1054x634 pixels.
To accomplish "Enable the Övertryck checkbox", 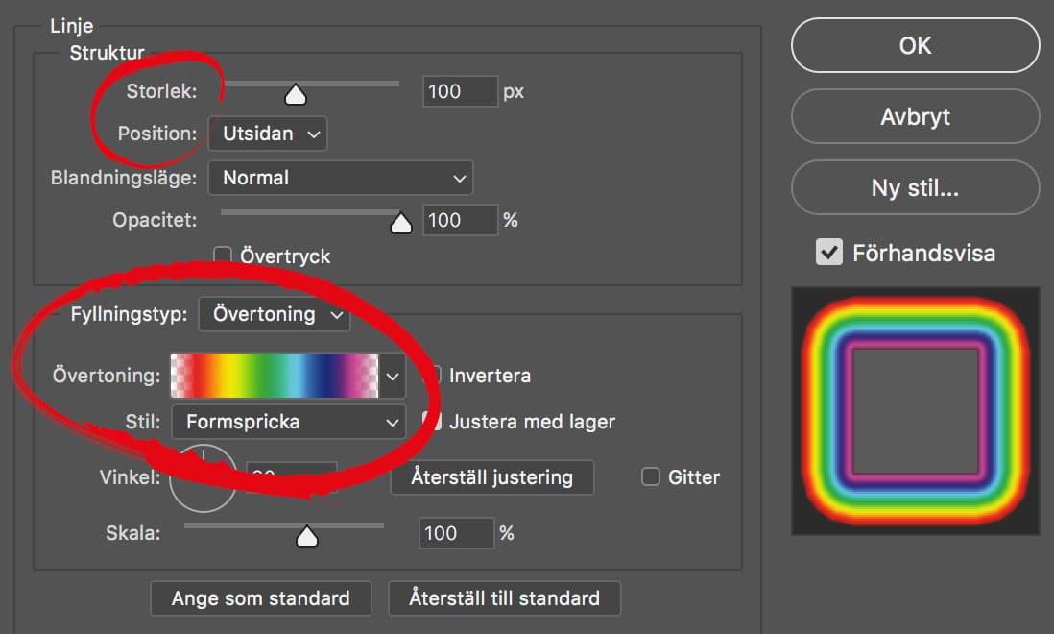I will (x=223, y=256).
